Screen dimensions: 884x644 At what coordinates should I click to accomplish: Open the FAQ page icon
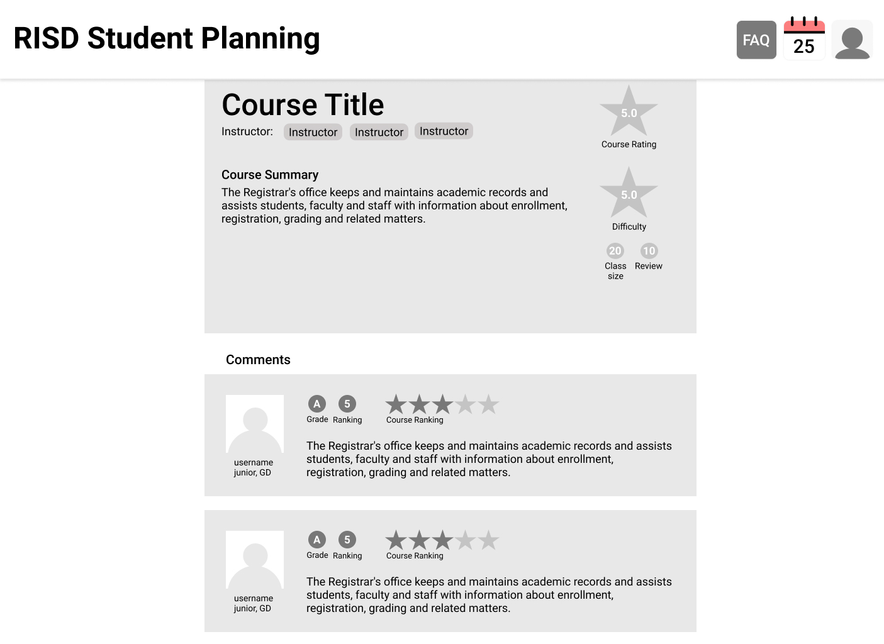tap(756, 40)
